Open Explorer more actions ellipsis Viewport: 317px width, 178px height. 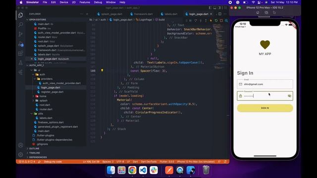pyautogui.click(x=81, y=14)
